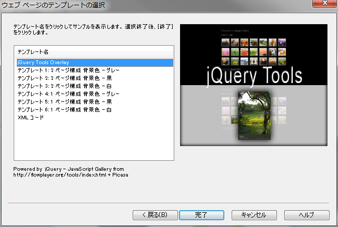The height and width of the screenshot is (227, 338).
Task: Click the 完了 finish button
Action: click(x=202, y=215)
